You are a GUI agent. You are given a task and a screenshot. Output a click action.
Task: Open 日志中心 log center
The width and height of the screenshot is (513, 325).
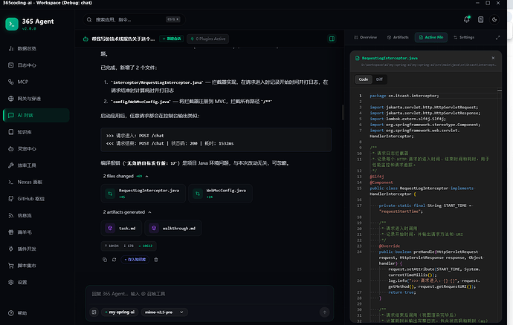(36, 65)
